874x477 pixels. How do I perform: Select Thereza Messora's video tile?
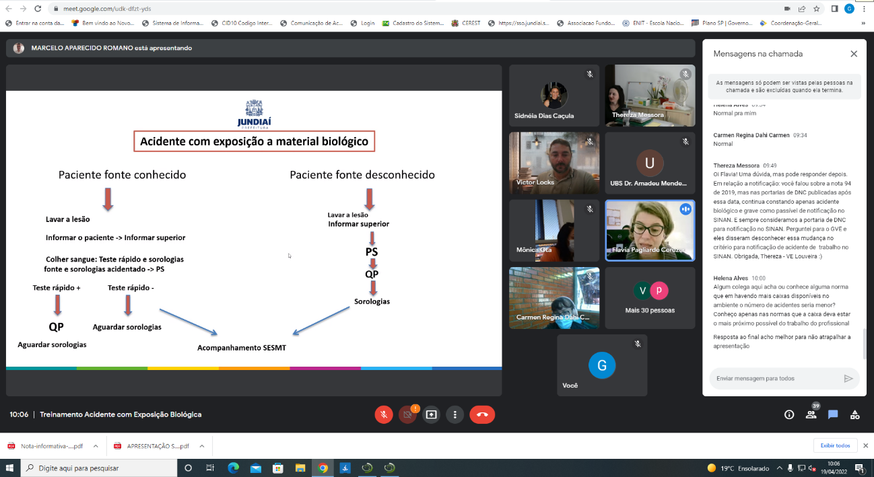pos(650,96)
